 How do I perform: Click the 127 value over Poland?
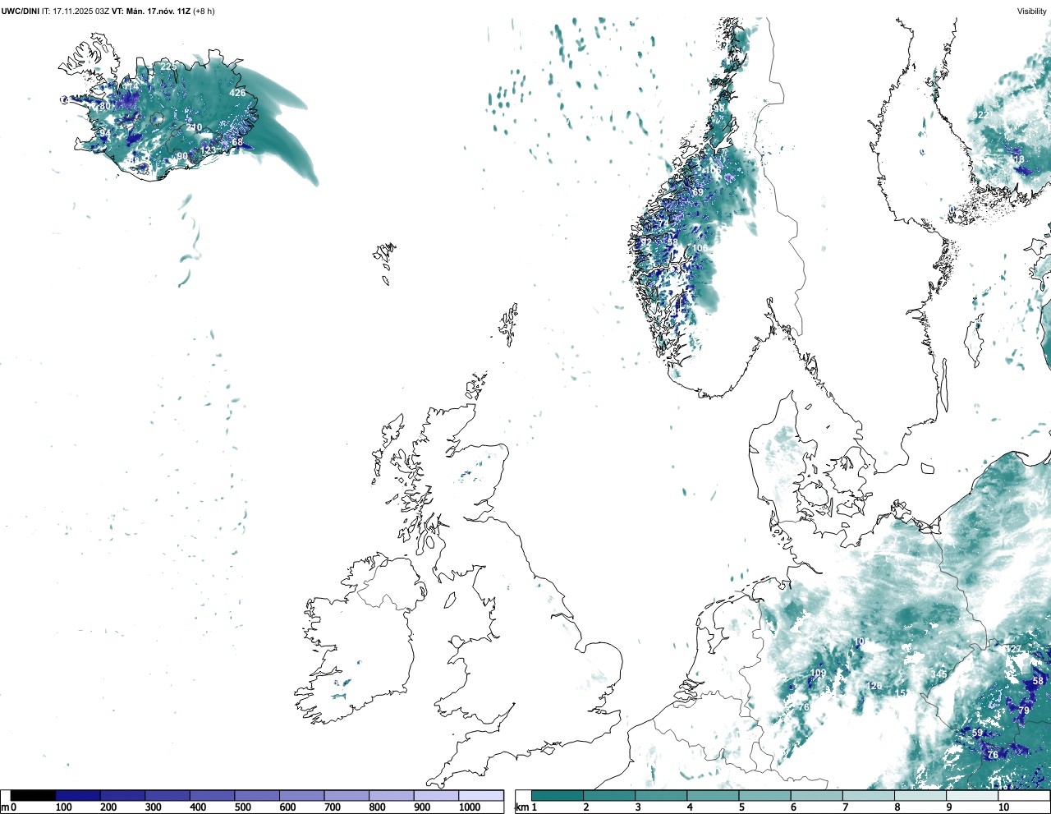tap(1015, 649)
